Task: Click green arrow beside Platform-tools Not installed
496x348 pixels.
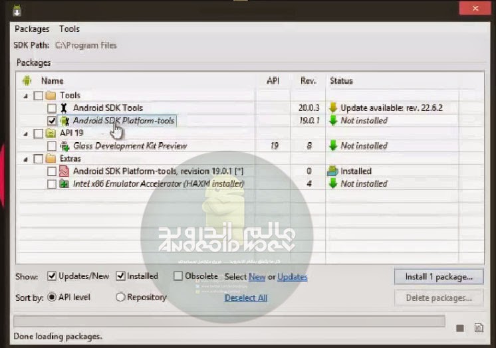Action: (x=333, y=120)
